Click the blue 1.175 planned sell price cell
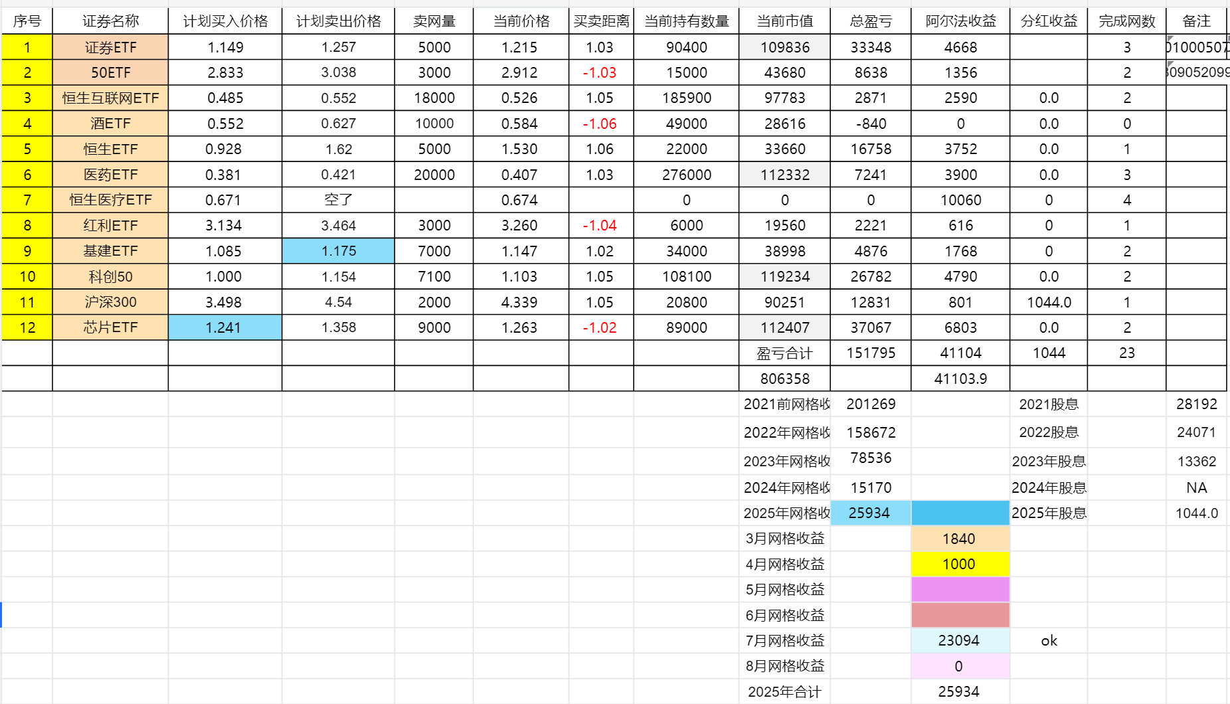 pyautogui.click(x=339, y=251)
